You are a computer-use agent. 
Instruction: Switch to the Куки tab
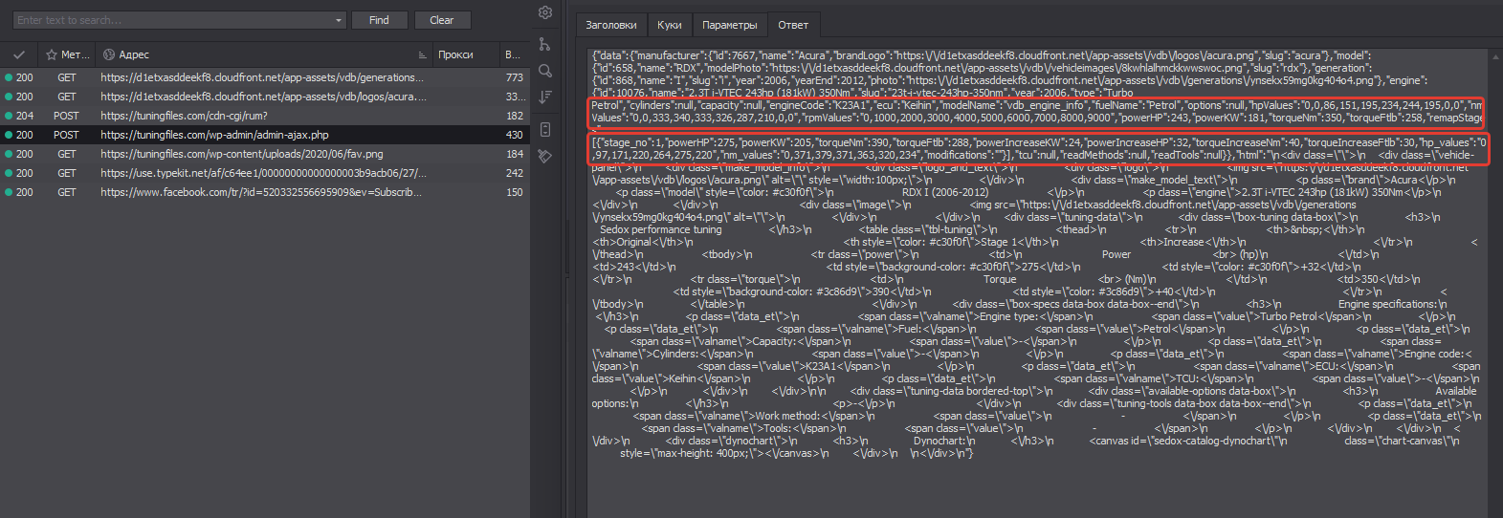click(670, 25)
